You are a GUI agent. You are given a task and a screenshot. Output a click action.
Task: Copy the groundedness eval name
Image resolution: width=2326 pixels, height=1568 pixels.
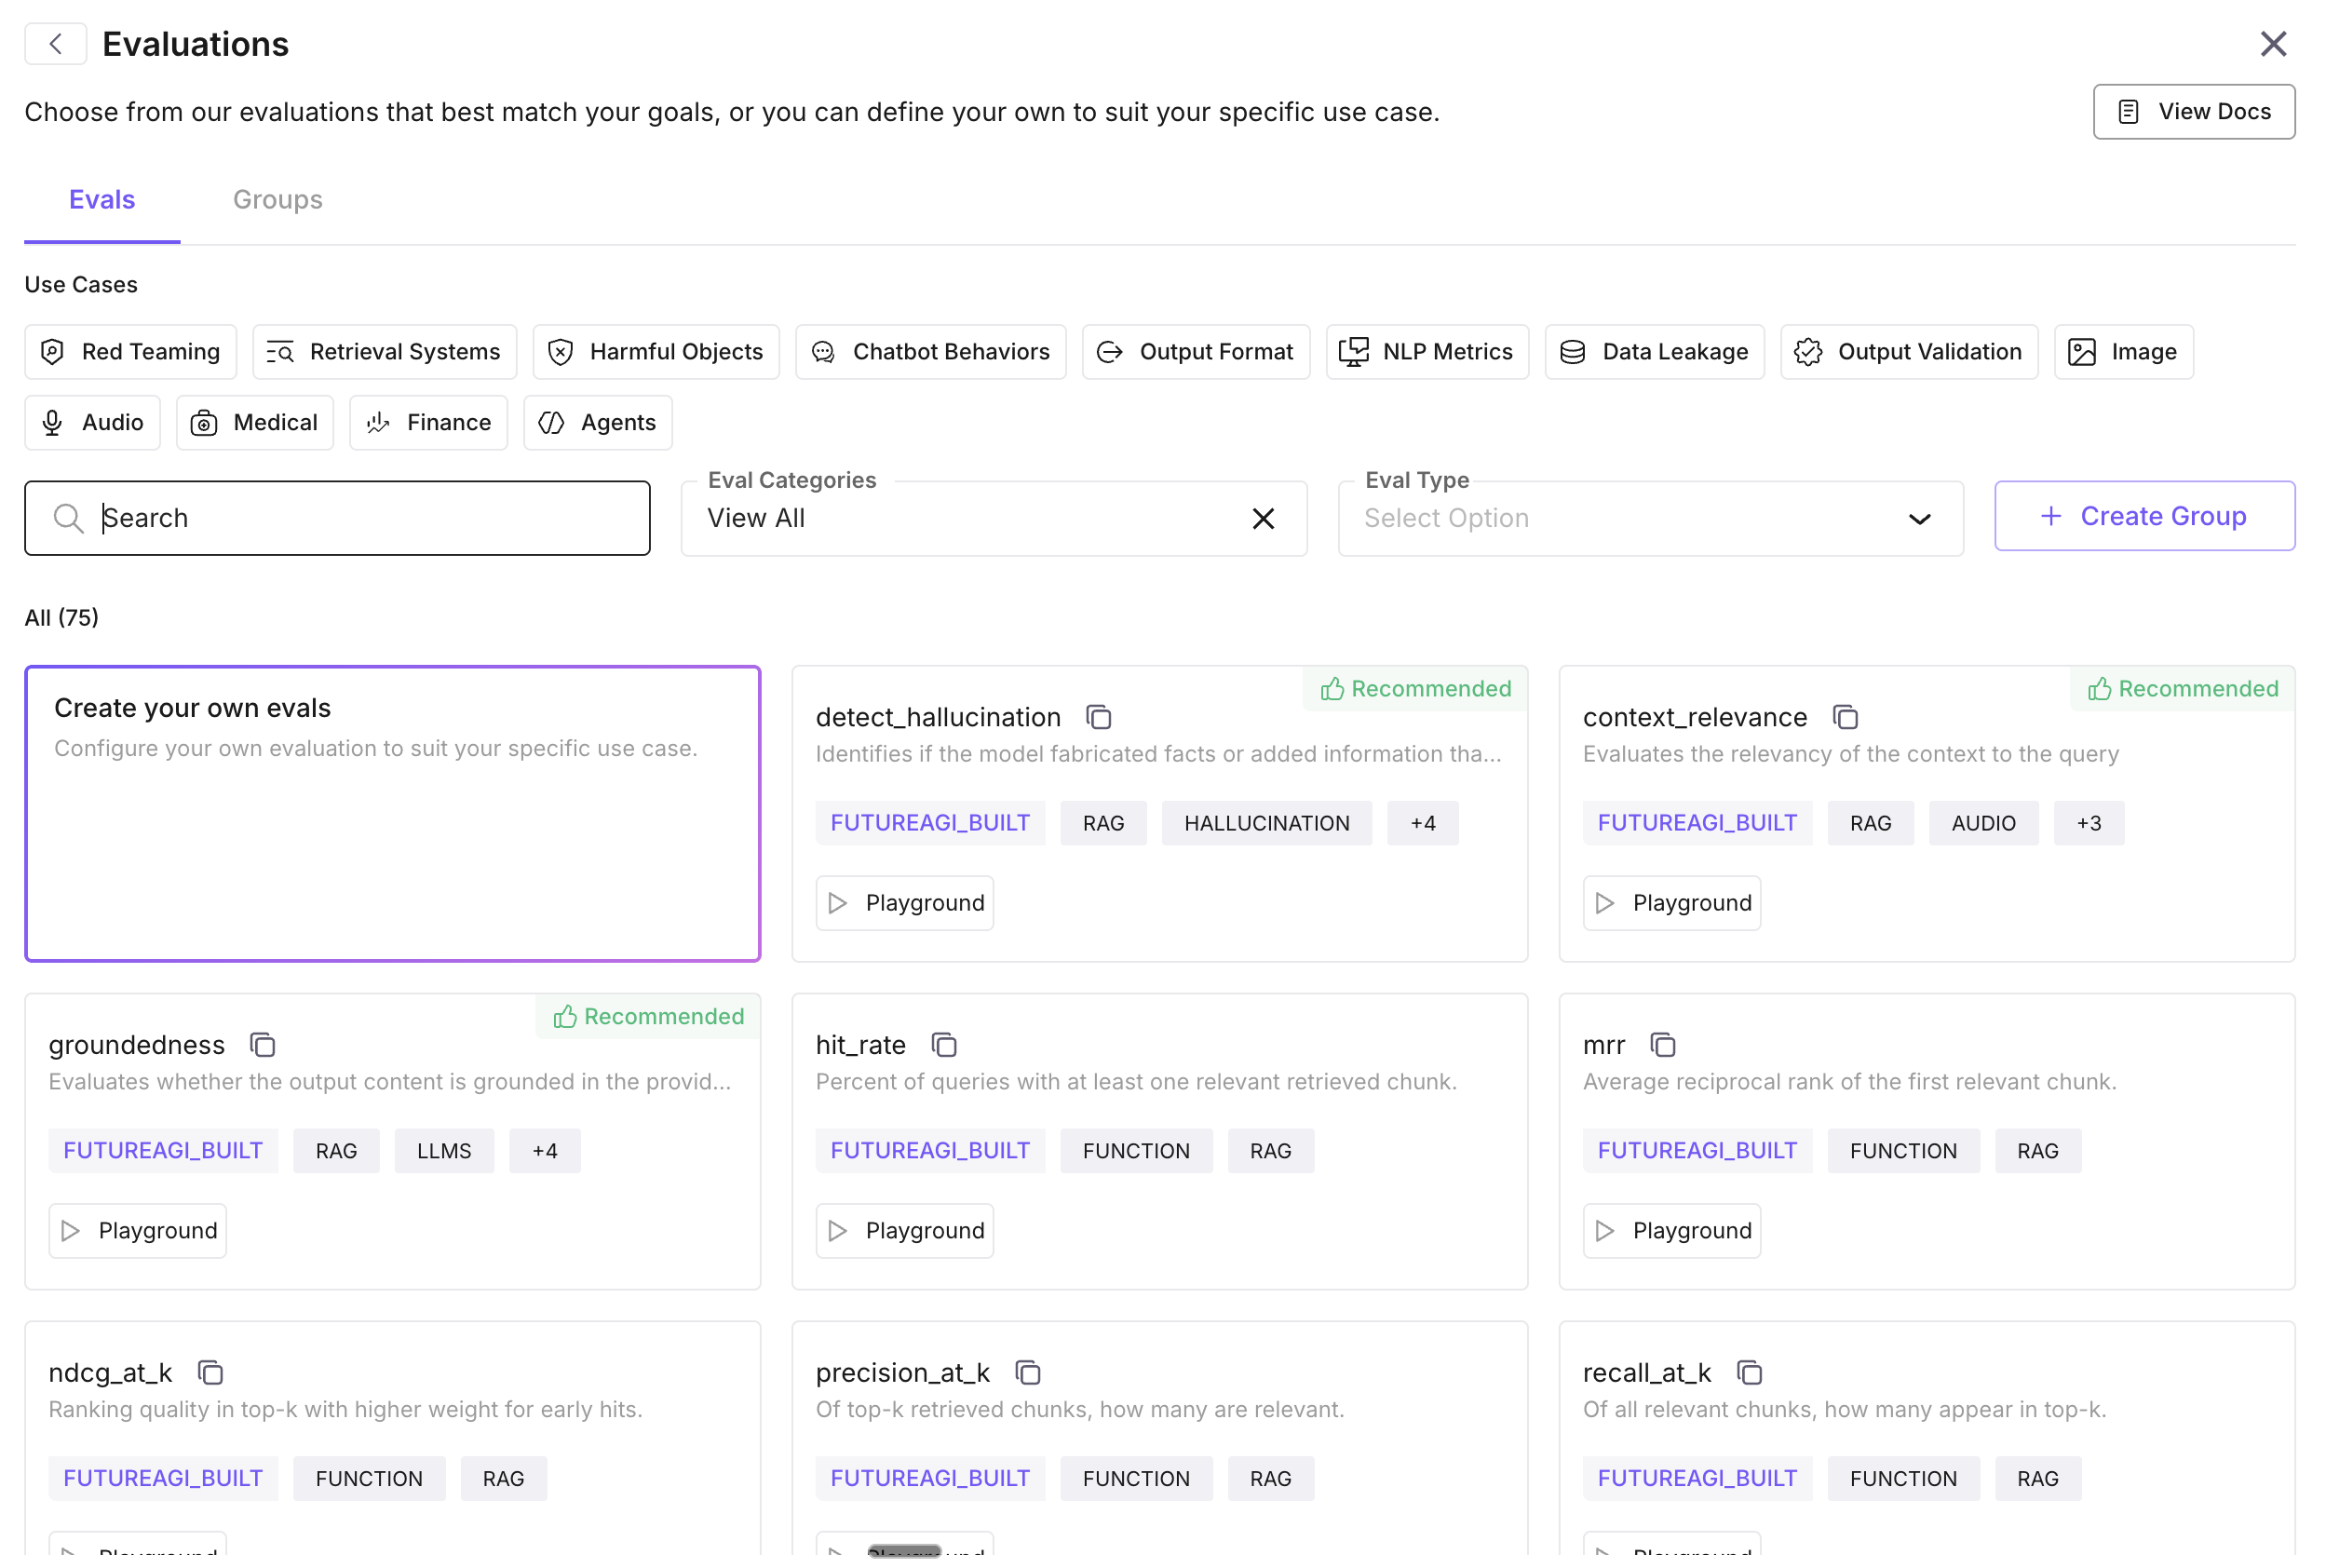(x=263, y=1046)
